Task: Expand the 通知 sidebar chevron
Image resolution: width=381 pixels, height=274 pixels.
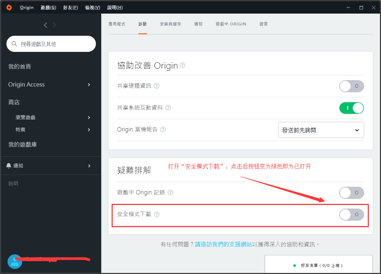Action: pos(89,166)
